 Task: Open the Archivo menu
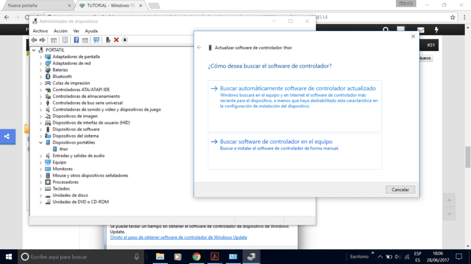40,31
